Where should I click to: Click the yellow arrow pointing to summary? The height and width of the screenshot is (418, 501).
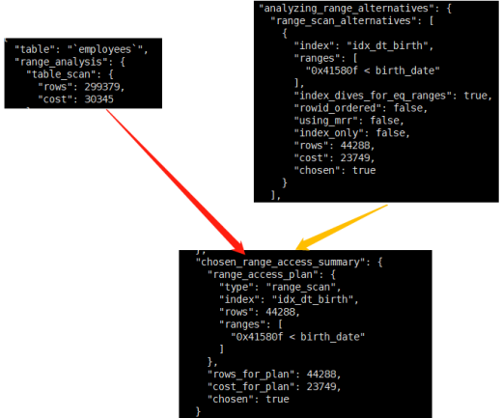341,227
